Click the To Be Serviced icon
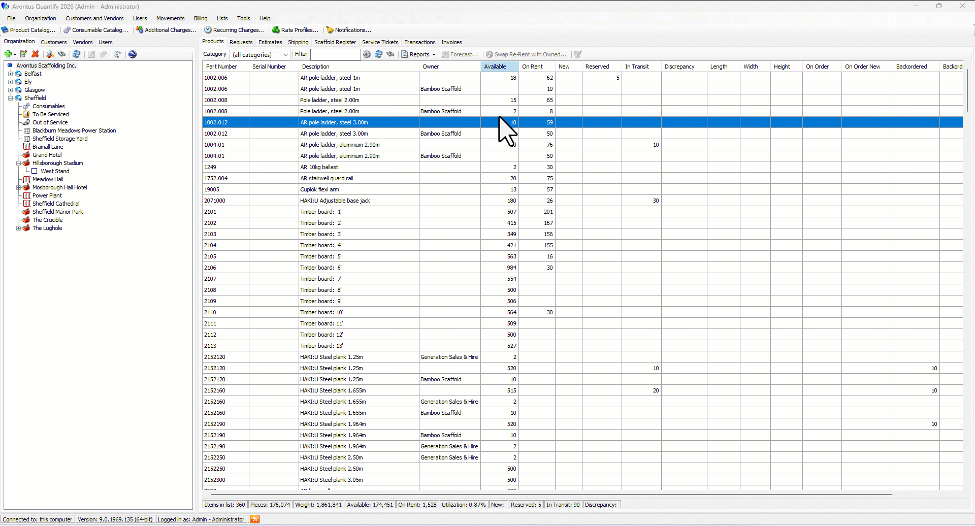Screen dimensions: 975x526 point(26,114)
